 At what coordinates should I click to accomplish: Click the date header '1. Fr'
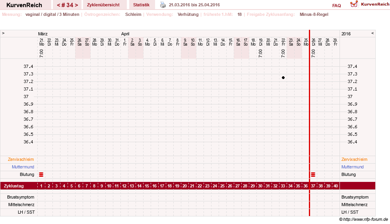tap(124, 42)
